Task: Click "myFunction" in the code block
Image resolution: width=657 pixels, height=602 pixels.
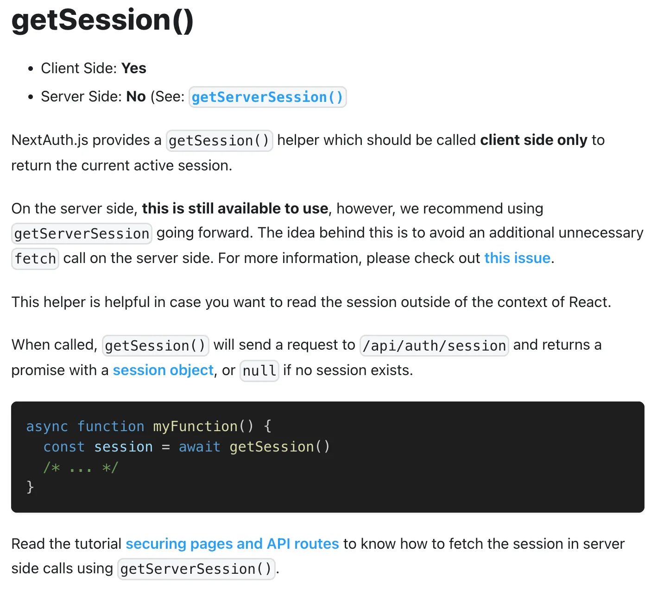Action: pyautogui.click(x=195, y=426)
